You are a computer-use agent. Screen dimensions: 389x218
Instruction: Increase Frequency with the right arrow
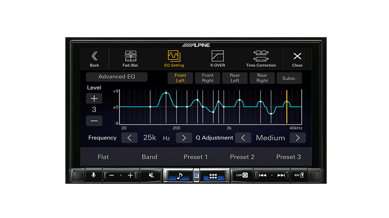pos(184,138)
